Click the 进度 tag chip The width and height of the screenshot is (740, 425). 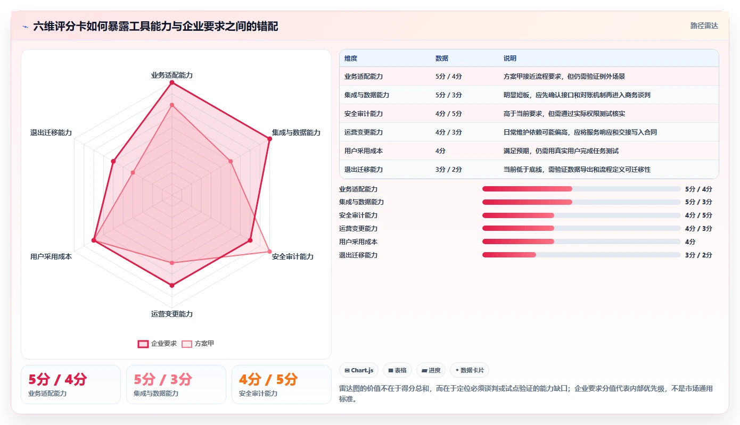[431, 370]
